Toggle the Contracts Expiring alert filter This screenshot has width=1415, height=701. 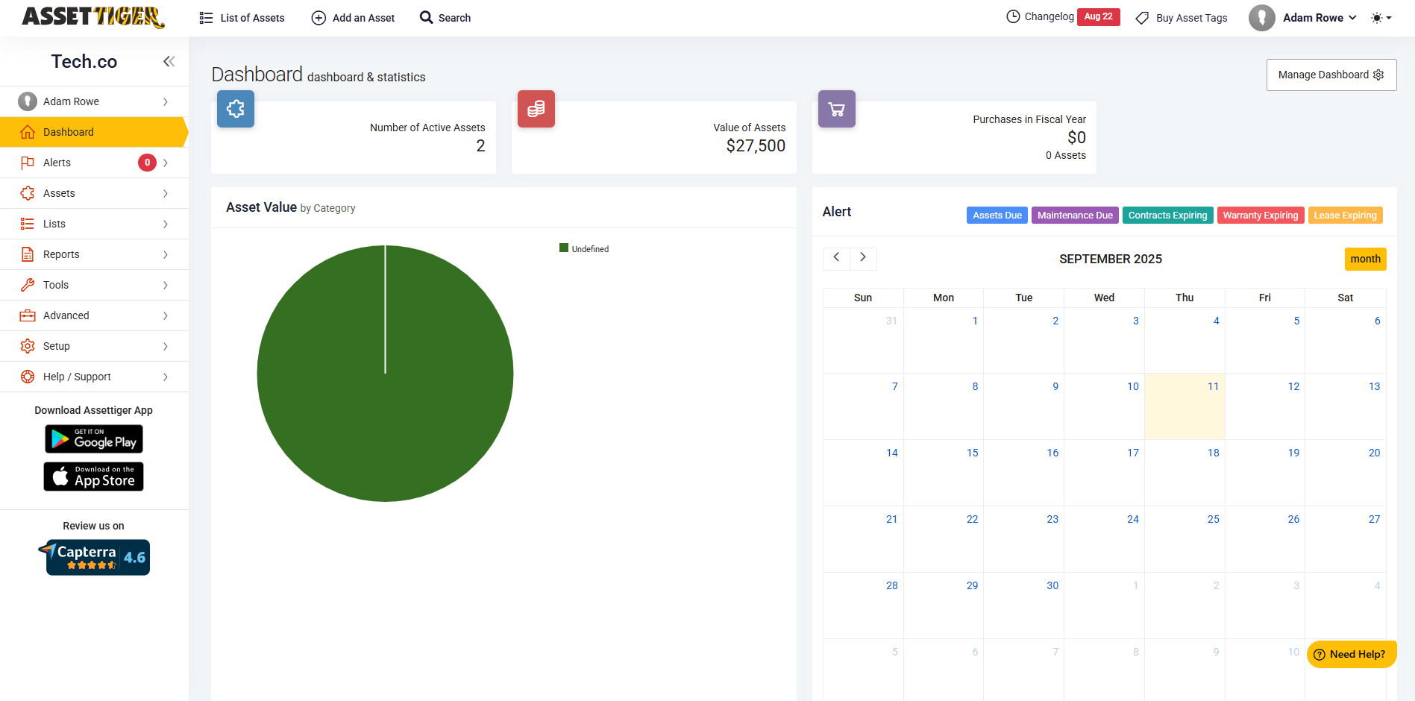point(1167,216)
